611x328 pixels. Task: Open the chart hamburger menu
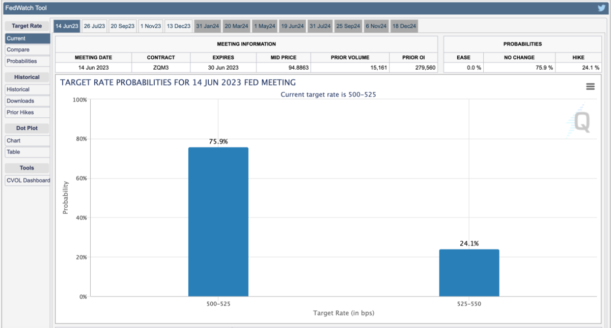click(x=590, y=87)
